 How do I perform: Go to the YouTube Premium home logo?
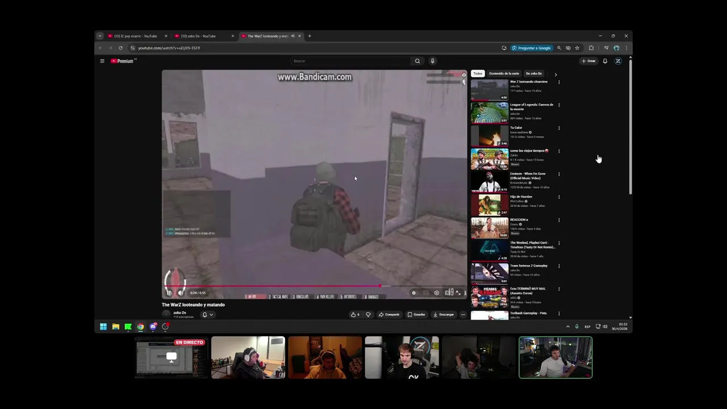pyautogui.click(x=122, y=61)
